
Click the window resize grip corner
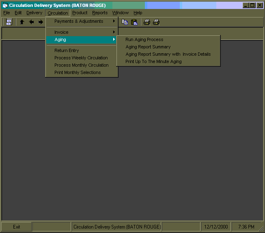tap(262, 229)
